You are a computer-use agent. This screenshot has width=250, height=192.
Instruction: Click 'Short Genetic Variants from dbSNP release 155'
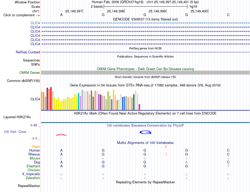coord(145,77)
